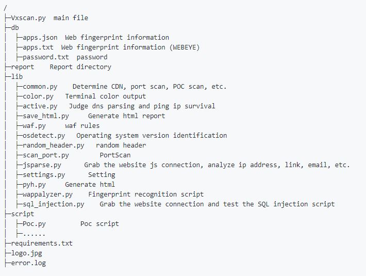Select jsparse.py file name
This screenshot has width=366, height=276.
click(42, 165)
